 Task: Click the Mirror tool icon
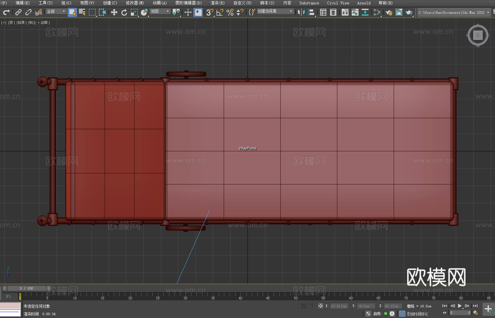pyautogui.click(x=301, y=12)
